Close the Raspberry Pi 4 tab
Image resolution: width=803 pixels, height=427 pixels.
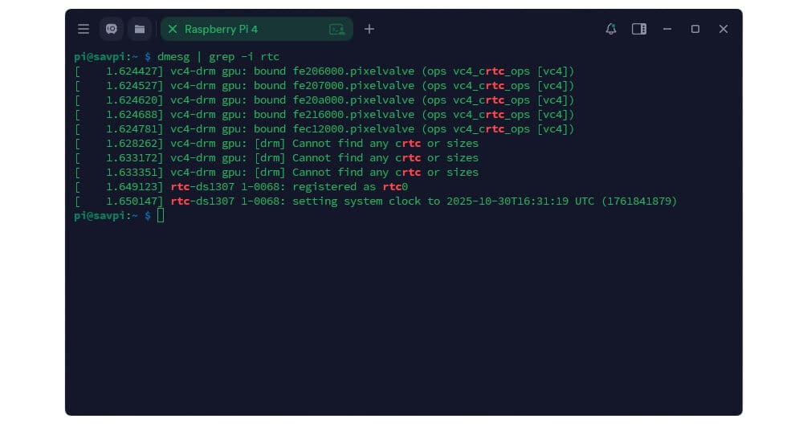[x=173, y=29]
